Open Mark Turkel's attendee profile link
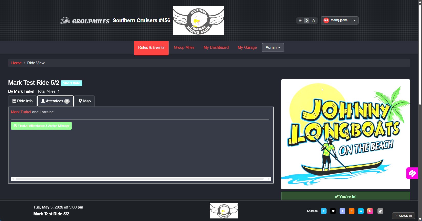The height and width of the screenshot is (221, 422). [21, 112]
